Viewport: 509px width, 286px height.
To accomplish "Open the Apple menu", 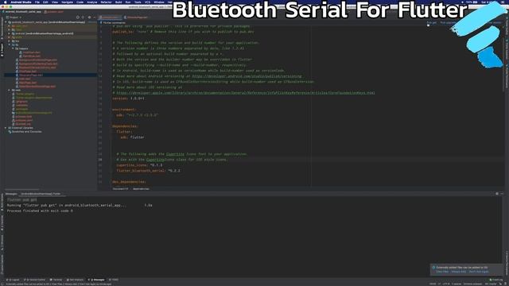I will click(x=6, y=2).
